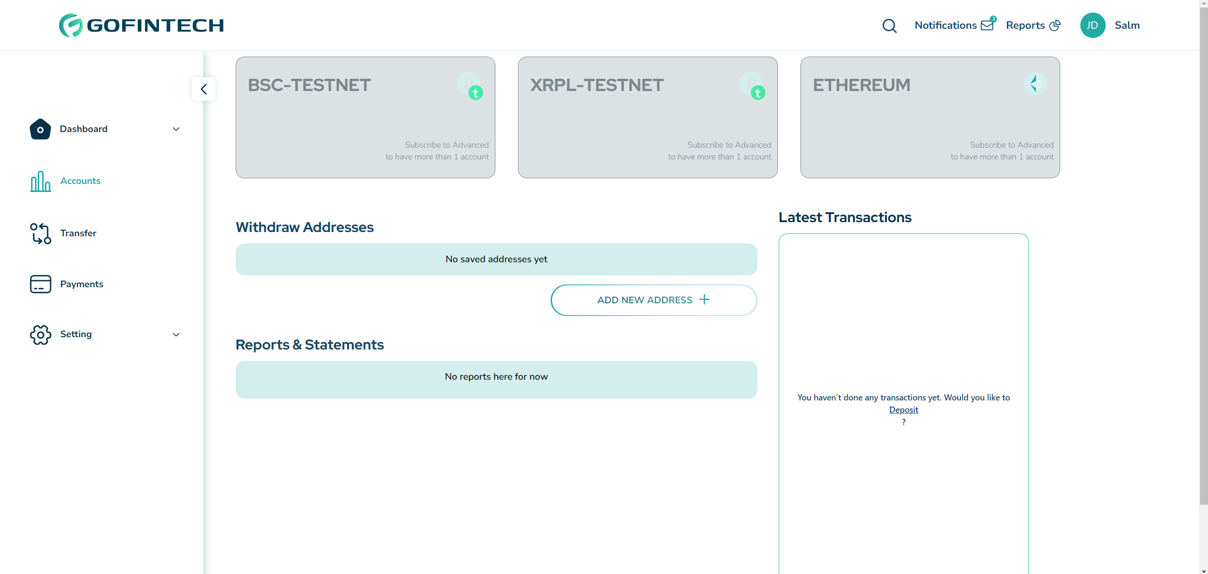Click the ADD NEW ADDRESS button
Screen dimensions: 1208x574
[653, 299]
